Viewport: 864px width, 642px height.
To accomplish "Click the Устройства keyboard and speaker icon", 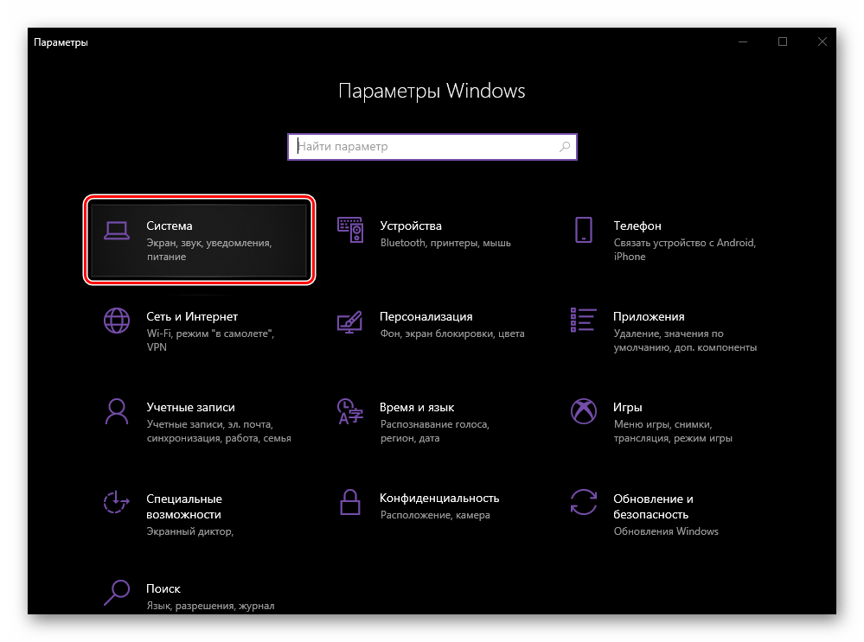I will 350,230.
